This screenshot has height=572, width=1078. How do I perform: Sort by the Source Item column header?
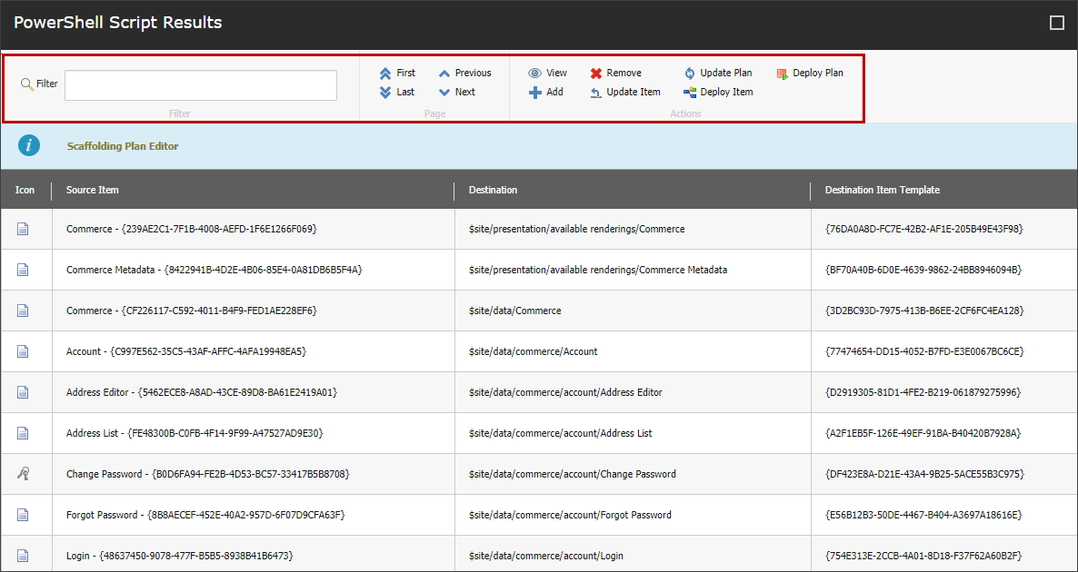[92, 190]
